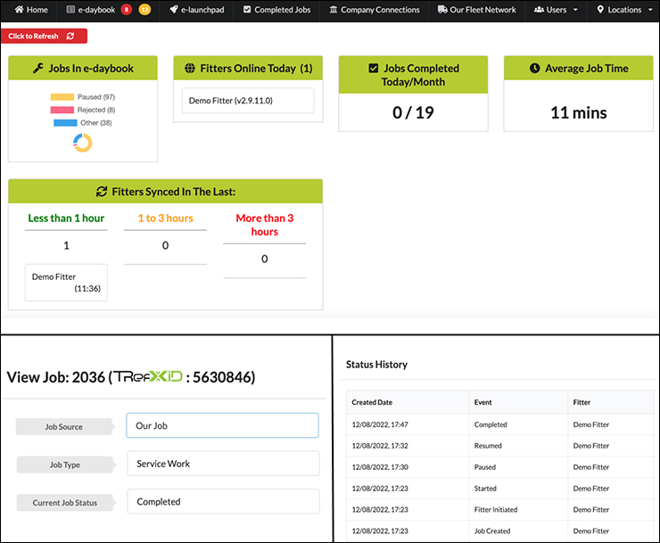Click the yellow e-daybook count badge
This screenshot has height=543, width=660.
tap(144, 10)
